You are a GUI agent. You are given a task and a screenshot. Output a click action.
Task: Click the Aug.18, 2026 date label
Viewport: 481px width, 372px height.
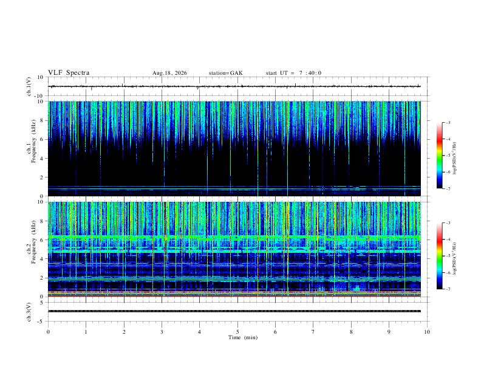coord(169,73)
